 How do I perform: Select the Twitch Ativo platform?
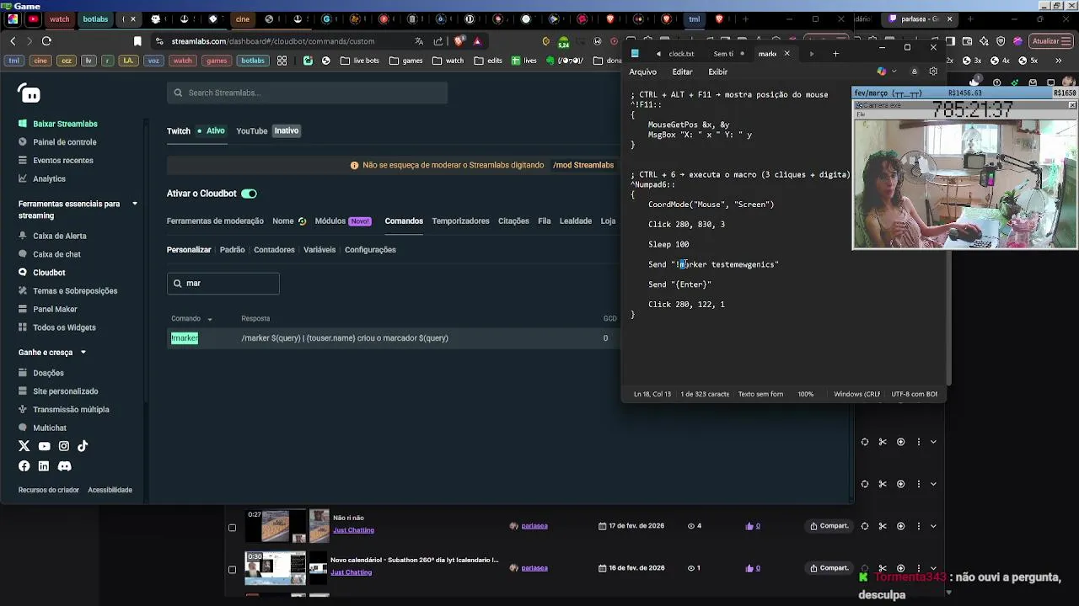point(196,130)
